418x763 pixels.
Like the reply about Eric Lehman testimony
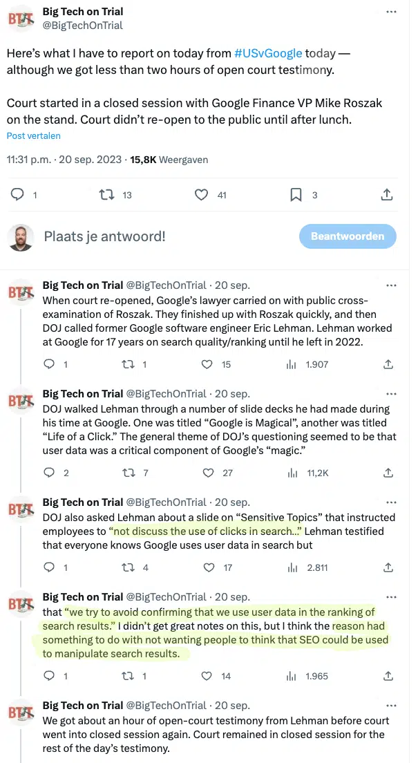[x=207, y=364]
